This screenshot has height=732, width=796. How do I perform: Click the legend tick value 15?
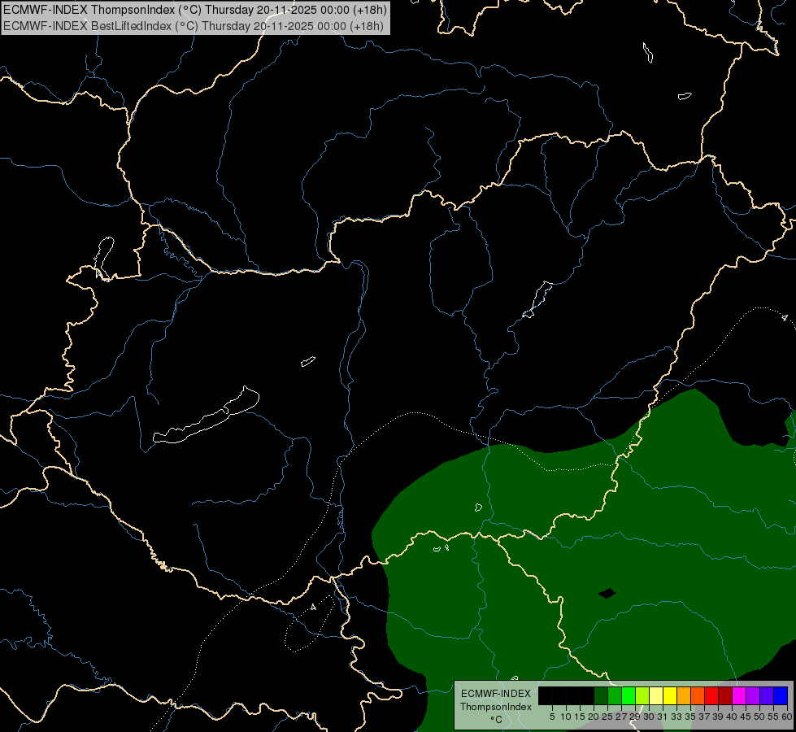580,717
